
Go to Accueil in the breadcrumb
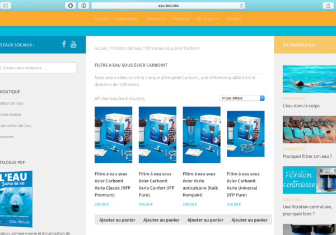[x=101, y=48]
